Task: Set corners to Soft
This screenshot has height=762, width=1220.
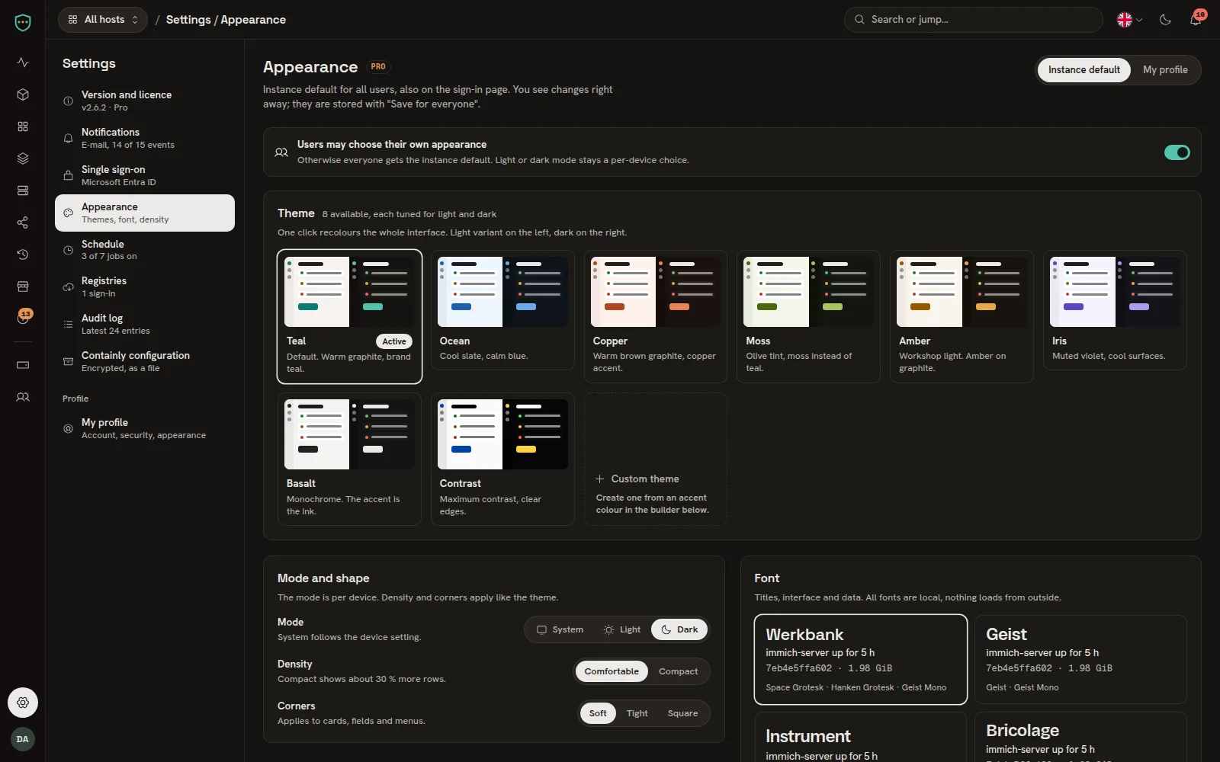Action: (598, 713)
